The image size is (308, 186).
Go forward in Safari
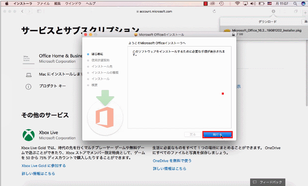click(29, 11)
